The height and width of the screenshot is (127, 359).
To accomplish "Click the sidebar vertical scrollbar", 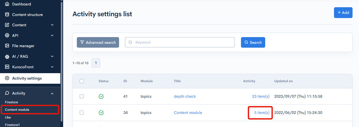I will click(x=61, y=62).
